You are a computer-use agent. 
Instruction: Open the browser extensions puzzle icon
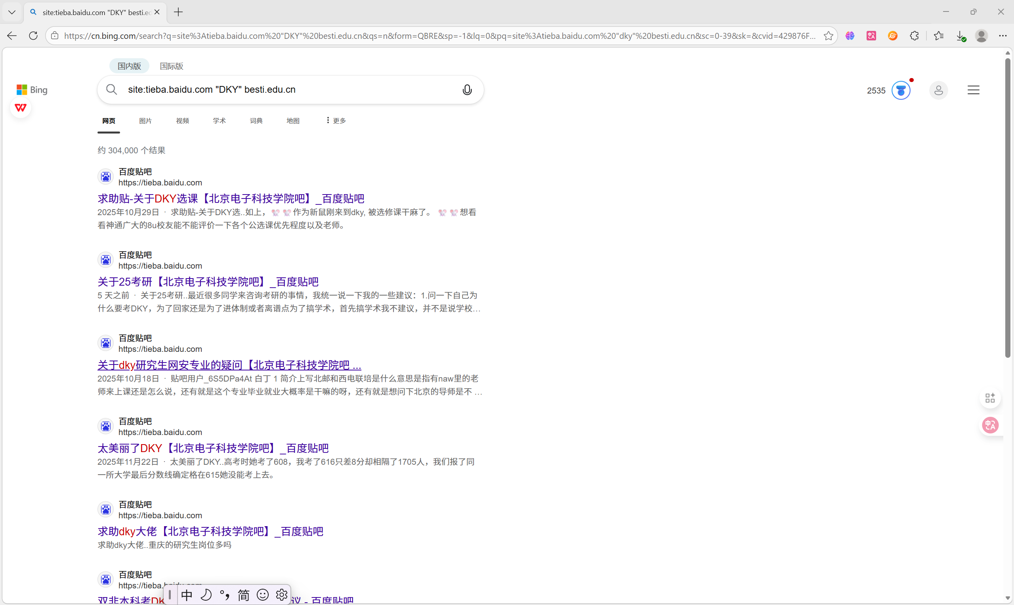(914, 36)
